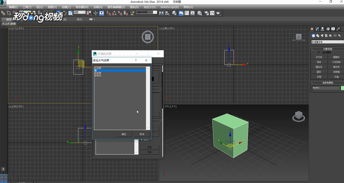Open the Material Editor toolbar icon

200,13
